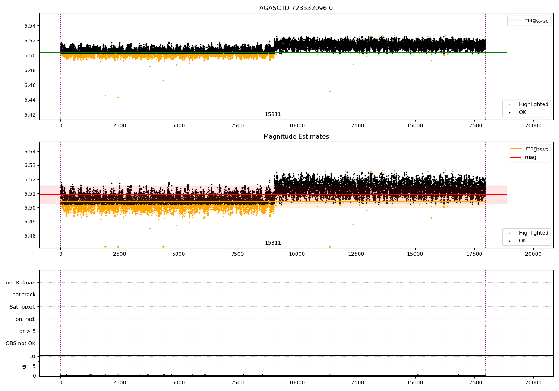Click the '6.49' y-axis tick label
This screenshot has height=391, width=559.
(30, 222)
